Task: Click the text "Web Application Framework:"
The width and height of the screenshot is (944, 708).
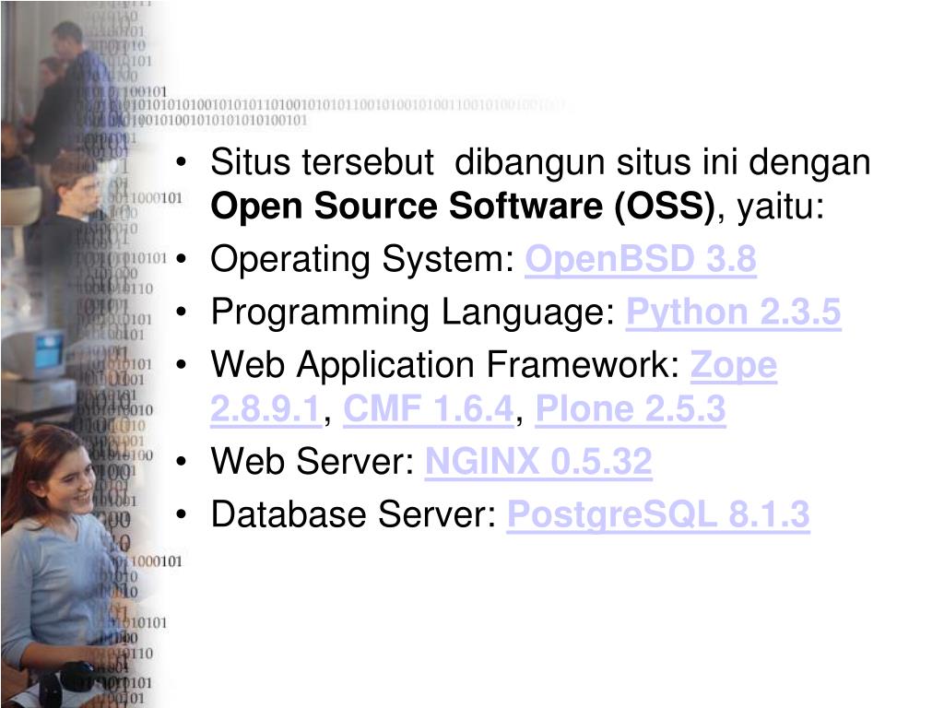Action: click(445, 365)
